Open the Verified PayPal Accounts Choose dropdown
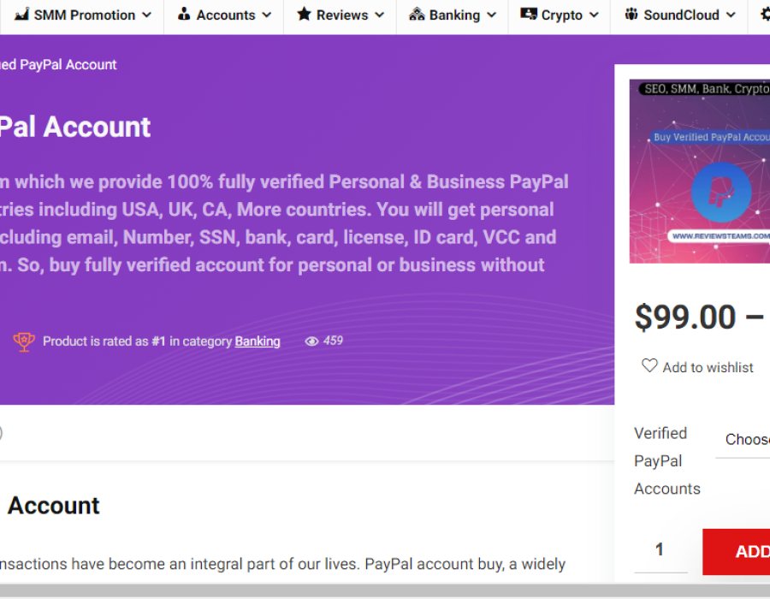 click(744, 440)
